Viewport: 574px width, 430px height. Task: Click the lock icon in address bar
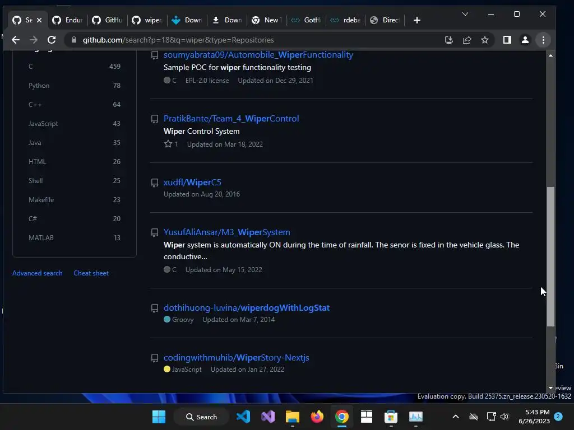click(x=74, y=40)
